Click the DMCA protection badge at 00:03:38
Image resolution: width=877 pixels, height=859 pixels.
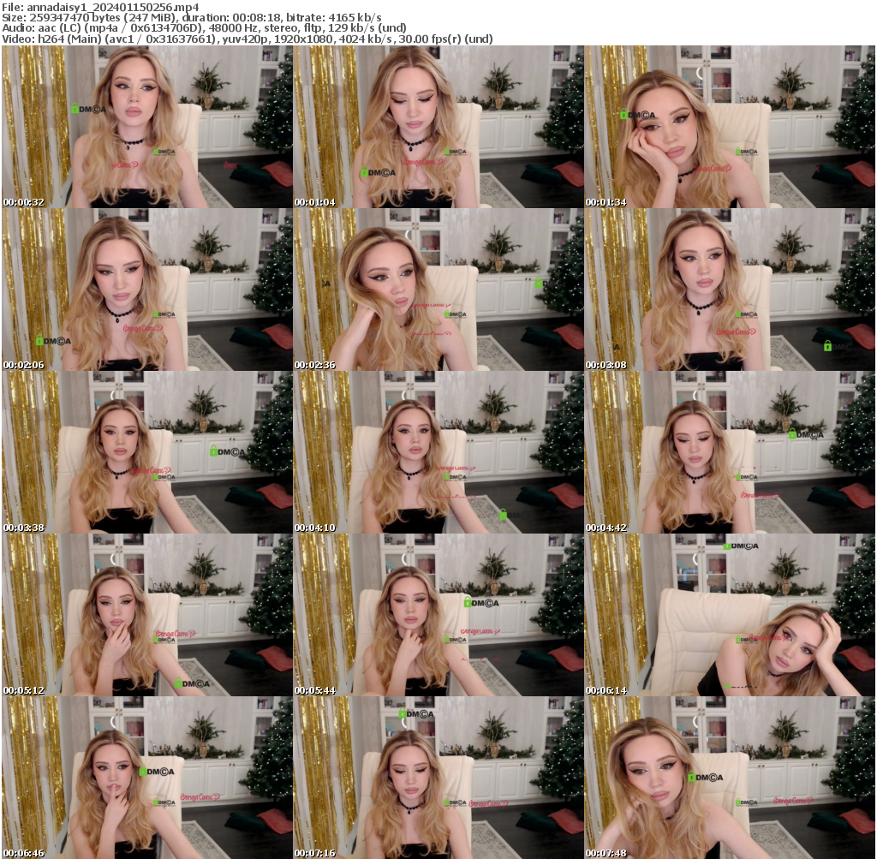227,452
